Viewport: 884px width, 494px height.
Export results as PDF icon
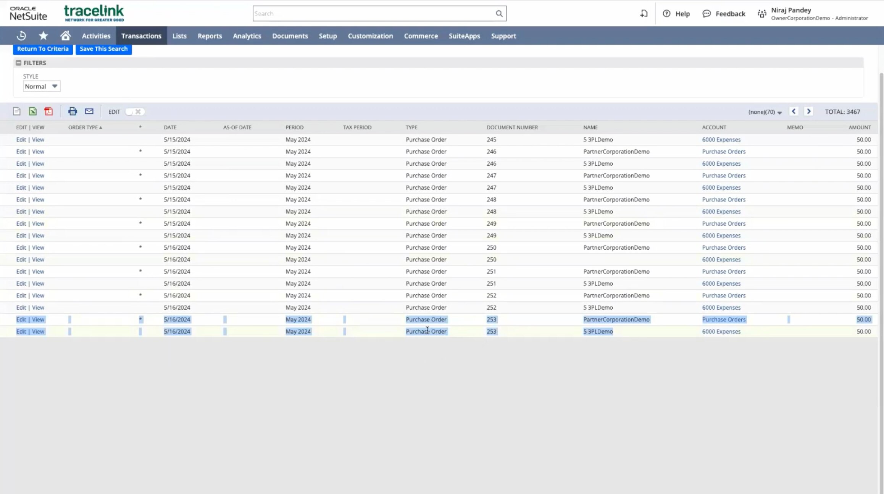pos(48,111)
